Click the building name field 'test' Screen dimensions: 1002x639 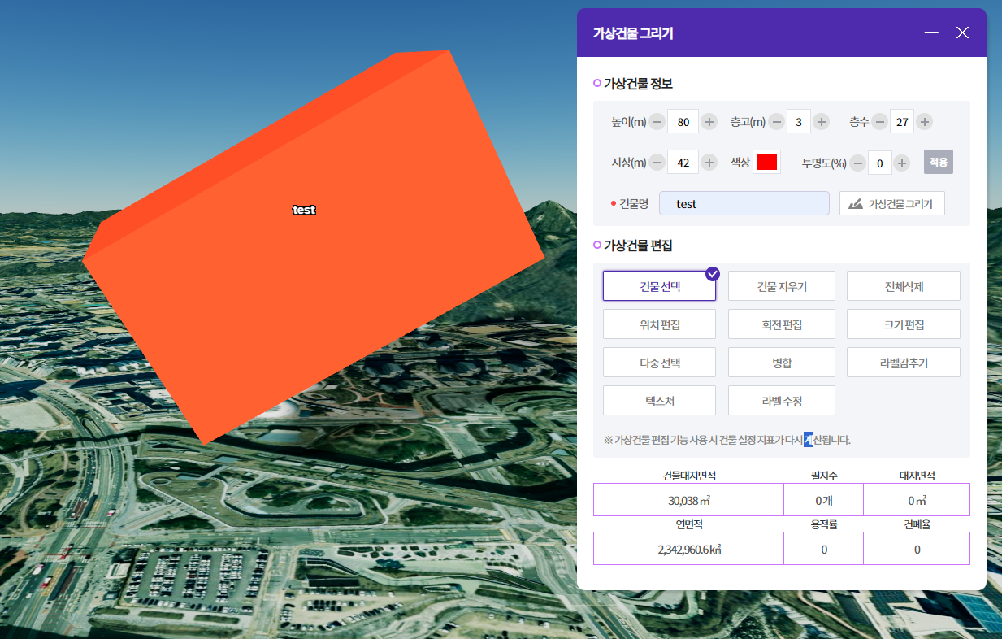click(744, 203)
